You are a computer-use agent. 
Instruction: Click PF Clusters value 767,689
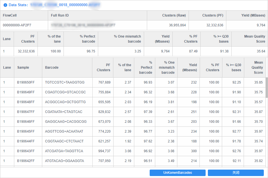[x=104, y=82]
